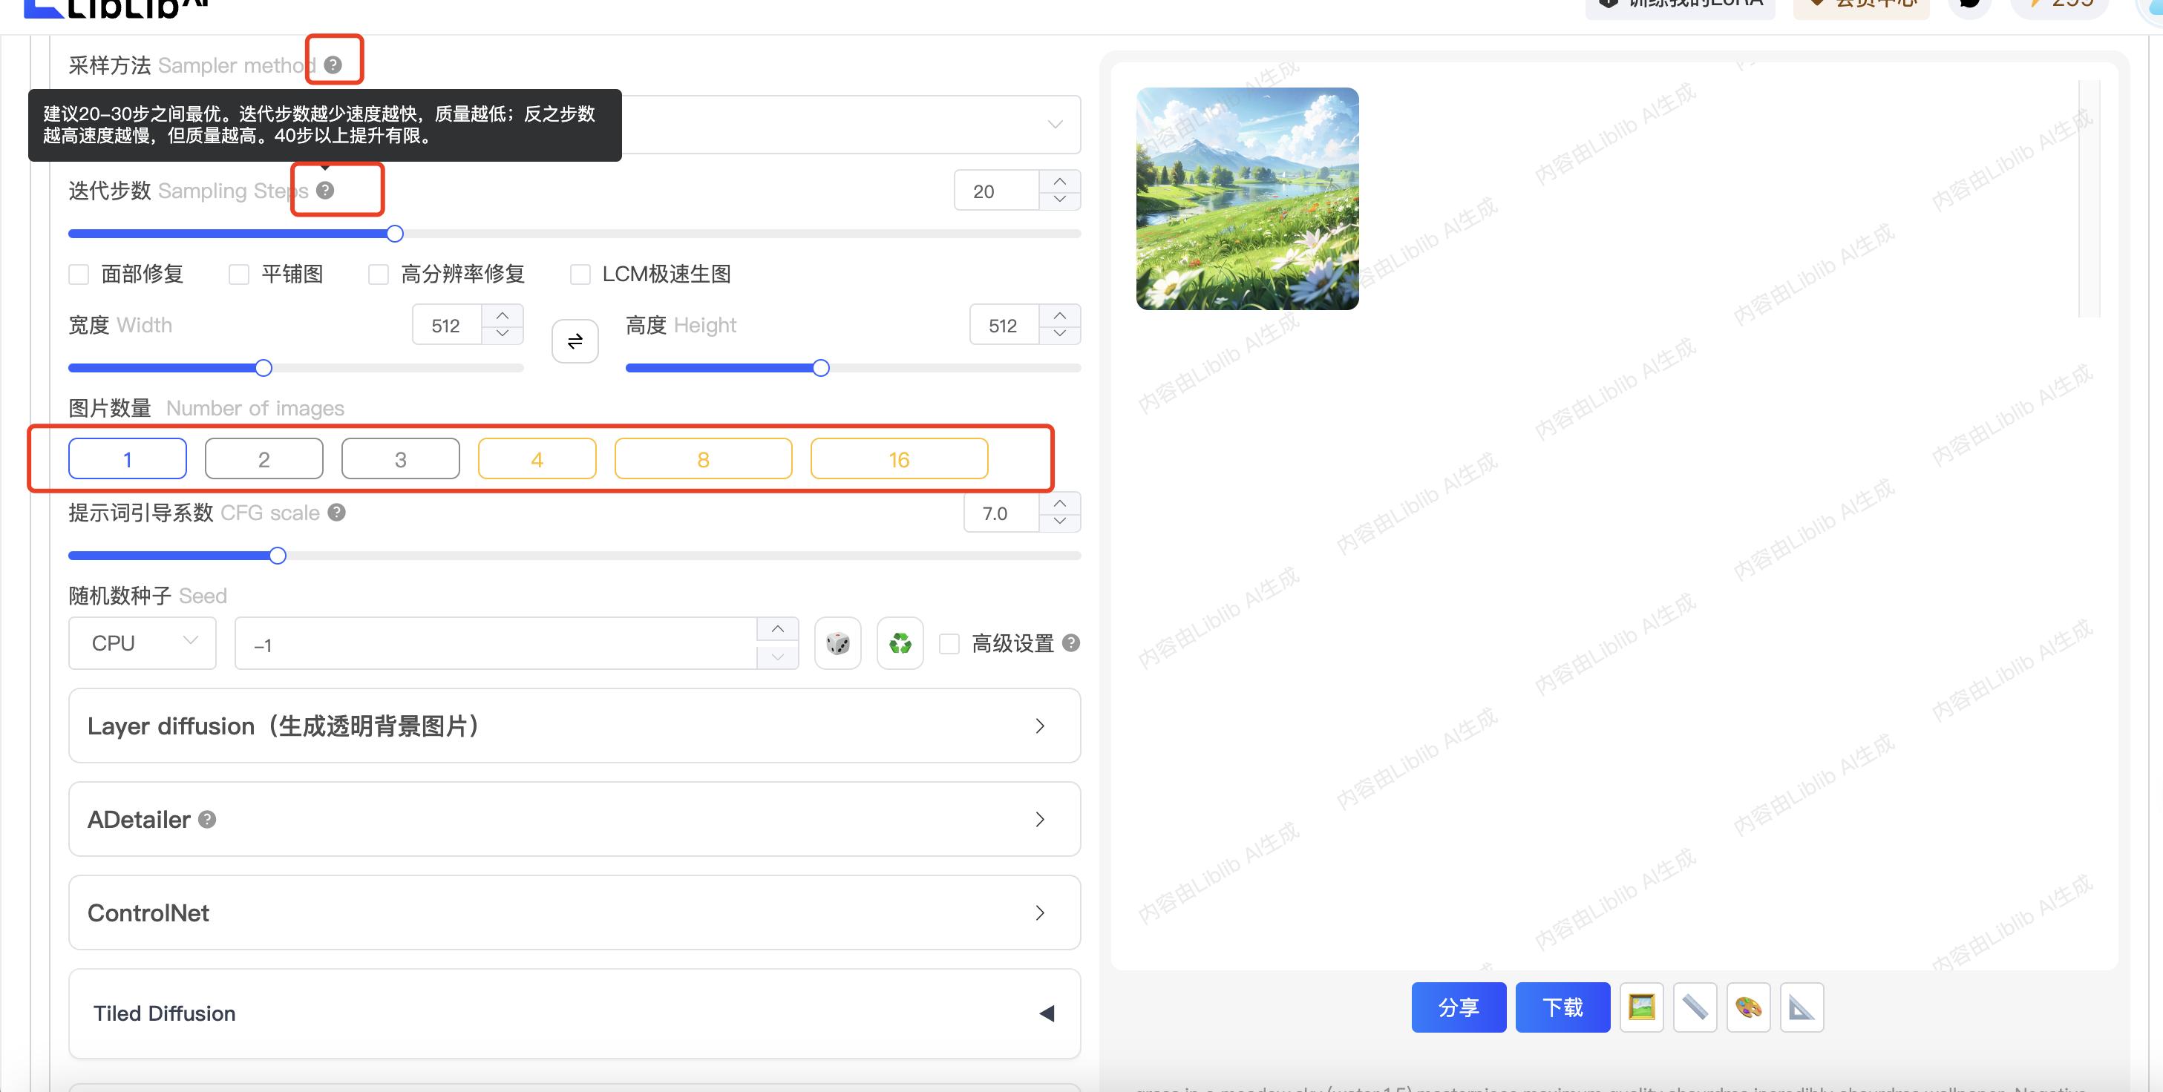Click the ruler icon button

tap(1695, 1007)
